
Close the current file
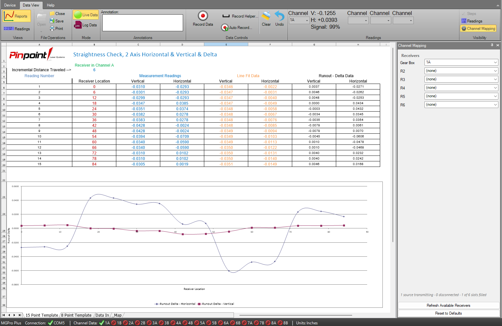tap(57, 14)
